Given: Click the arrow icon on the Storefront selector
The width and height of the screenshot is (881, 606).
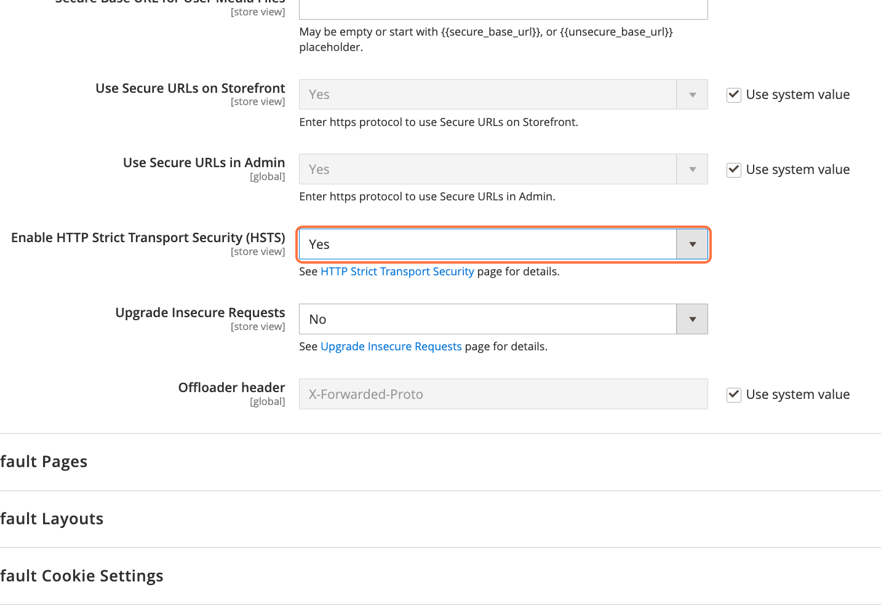Looking at the screenshot, I should (x=692, y=94).
